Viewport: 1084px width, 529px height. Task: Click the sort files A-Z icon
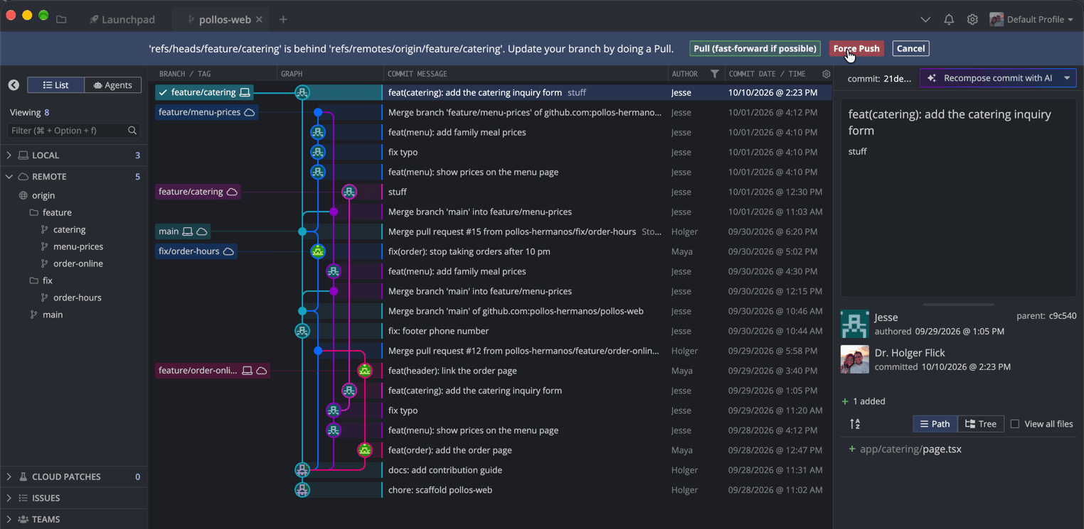pyautogui.click(x=855, y=424)
